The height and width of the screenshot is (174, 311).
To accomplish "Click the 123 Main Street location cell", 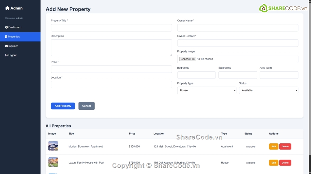I will click(x=174, y=147).
